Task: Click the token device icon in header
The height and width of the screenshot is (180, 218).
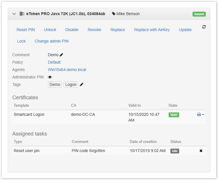Action: coord(22,14)
